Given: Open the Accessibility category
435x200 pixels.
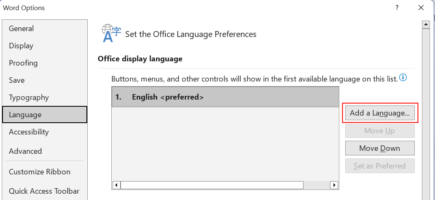Looking at the screenshot, I should point(29,132).
